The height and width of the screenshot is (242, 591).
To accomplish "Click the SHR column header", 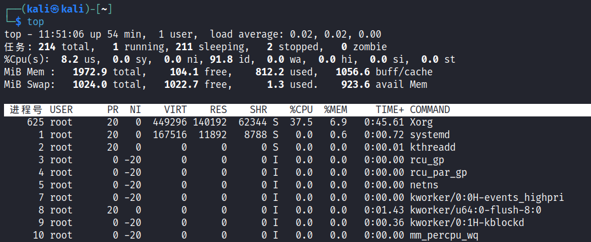I will [x=258, y=110].
